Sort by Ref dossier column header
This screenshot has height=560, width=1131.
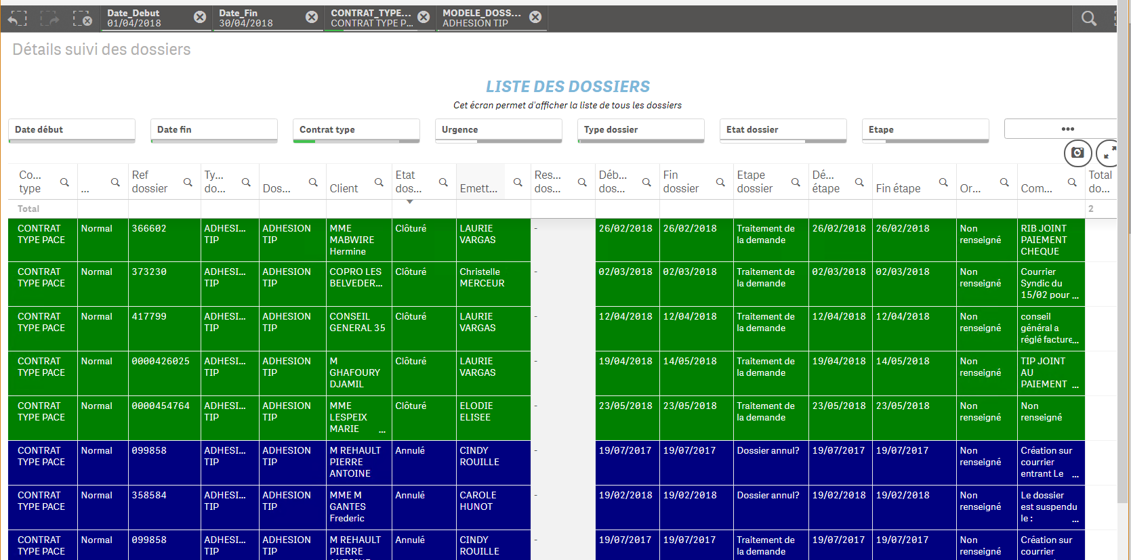tap(150, 181)
